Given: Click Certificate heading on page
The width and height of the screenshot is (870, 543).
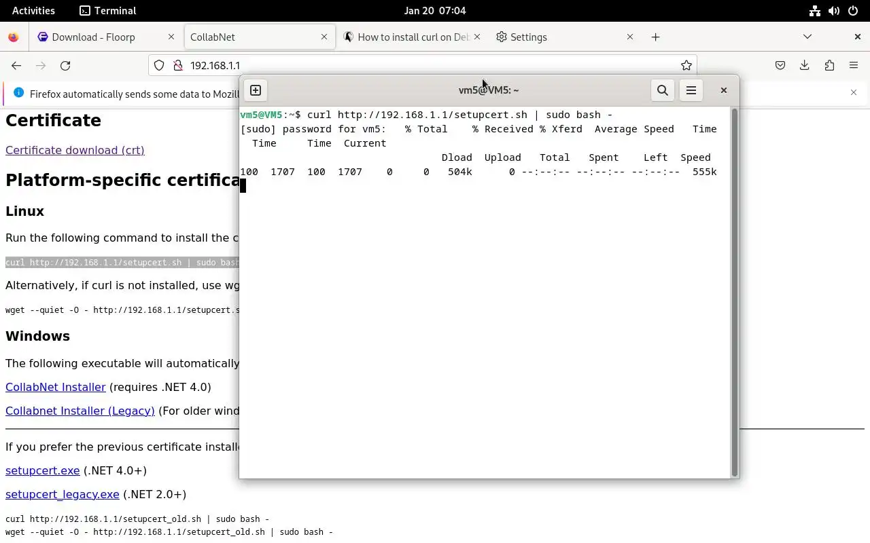Looking at the screenshot, I should 53,120.
